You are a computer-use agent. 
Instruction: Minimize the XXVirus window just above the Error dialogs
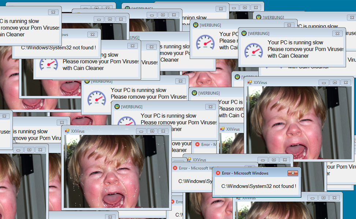(263, 160)
